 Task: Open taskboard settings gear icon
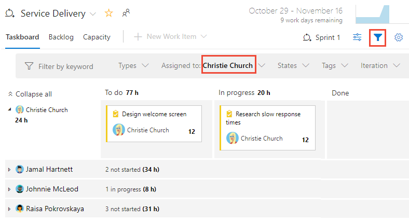click(399, 37)
